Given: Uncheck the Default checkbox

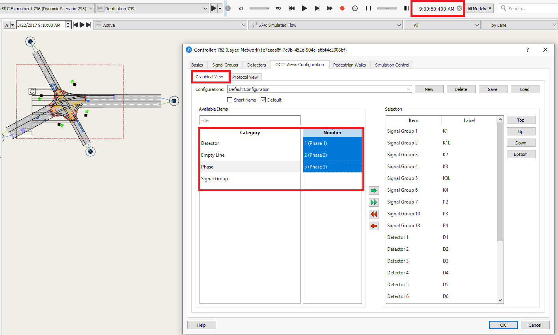Looking at the screenshot, I should (x=263, y=100).
